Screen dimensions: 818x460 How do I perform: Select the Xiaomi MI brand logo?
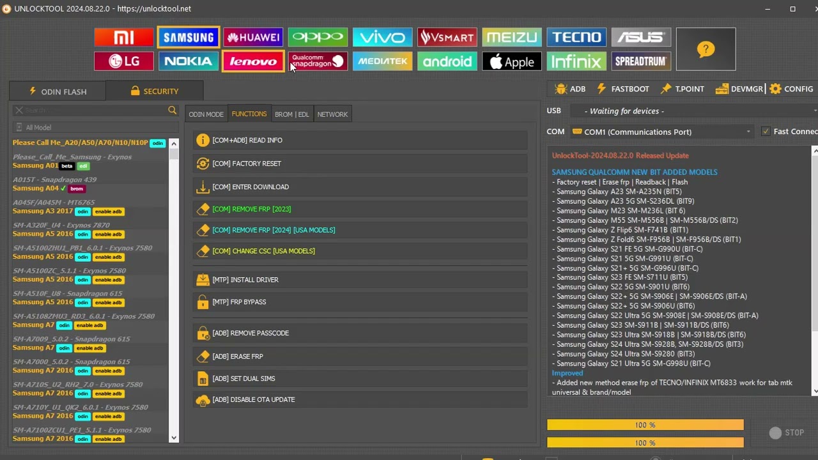pos(124,37)
